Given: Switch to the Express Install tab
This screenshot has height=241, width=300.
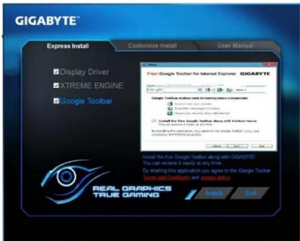Looking at the screenshot, I should coord(68,46).
